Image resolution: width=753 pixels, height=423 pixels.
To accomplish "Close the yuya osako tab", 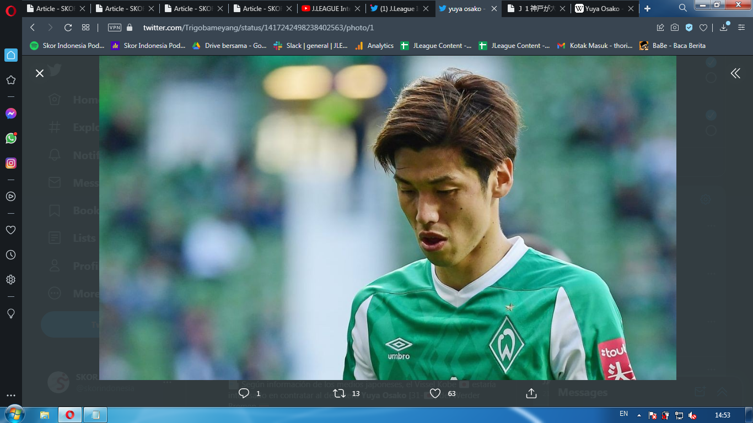I will (x=493, y=9).
